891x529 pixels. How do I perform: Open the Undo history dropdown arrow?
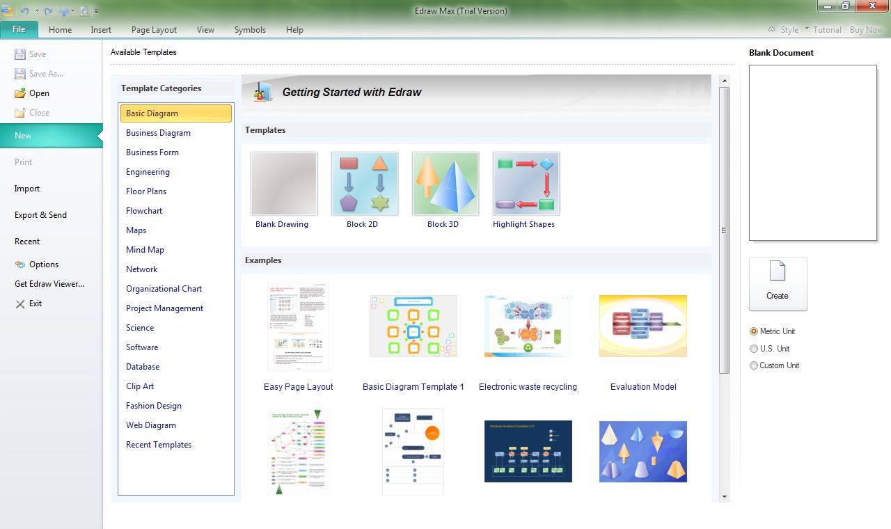pos(37,12)
